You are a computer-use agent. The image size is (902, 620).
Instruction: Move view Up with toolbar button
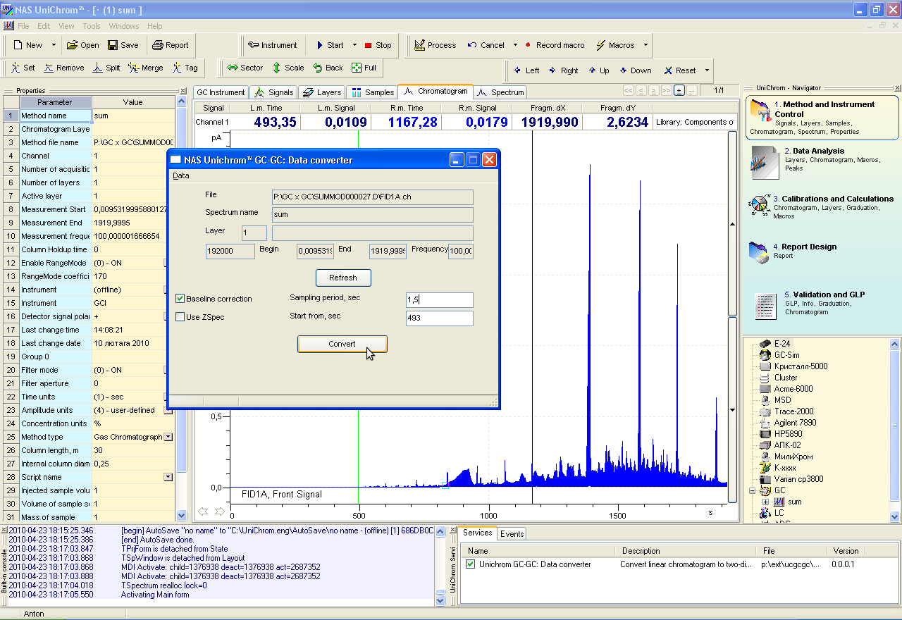pos(598,70)
